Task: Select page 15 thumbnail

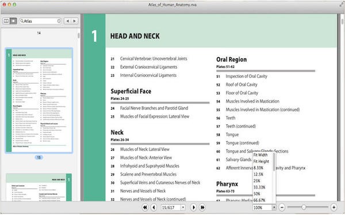Action: click(39, 100)
